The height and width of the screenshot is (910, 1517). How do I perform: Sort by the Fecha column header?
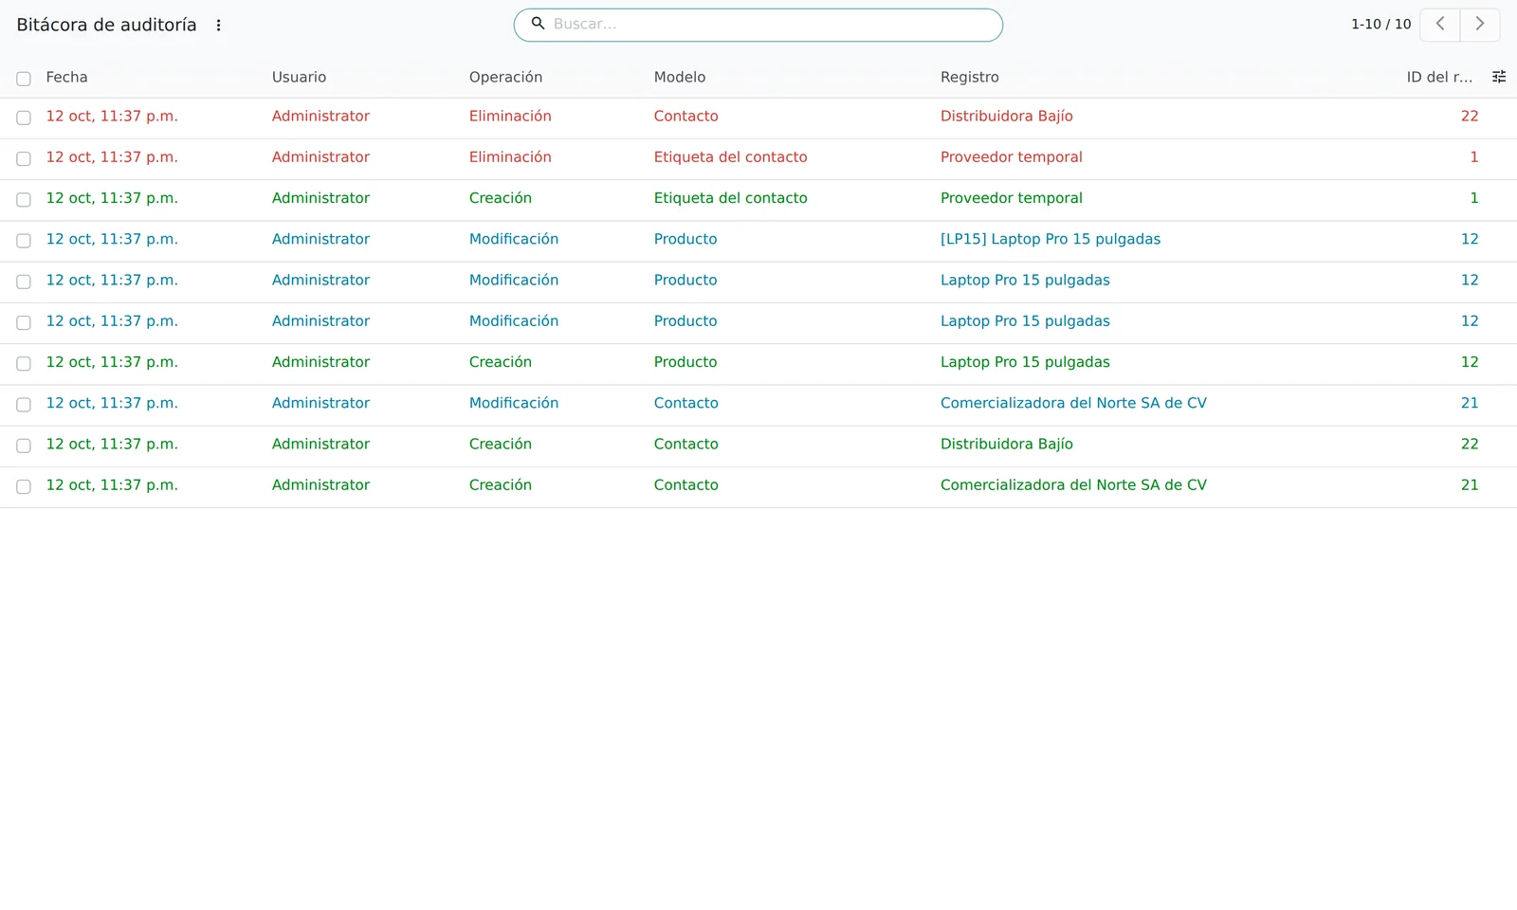tap(66, 78)
